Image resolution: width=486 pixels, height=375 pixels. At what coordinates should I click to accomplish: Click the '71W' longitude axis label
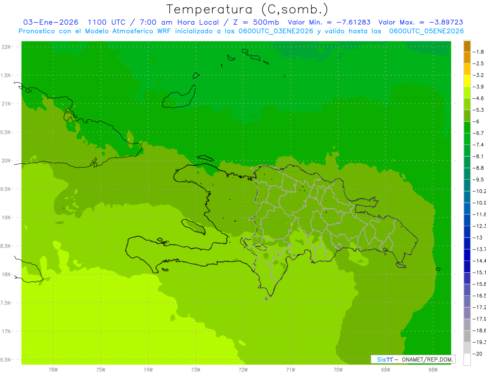(290, 370)
